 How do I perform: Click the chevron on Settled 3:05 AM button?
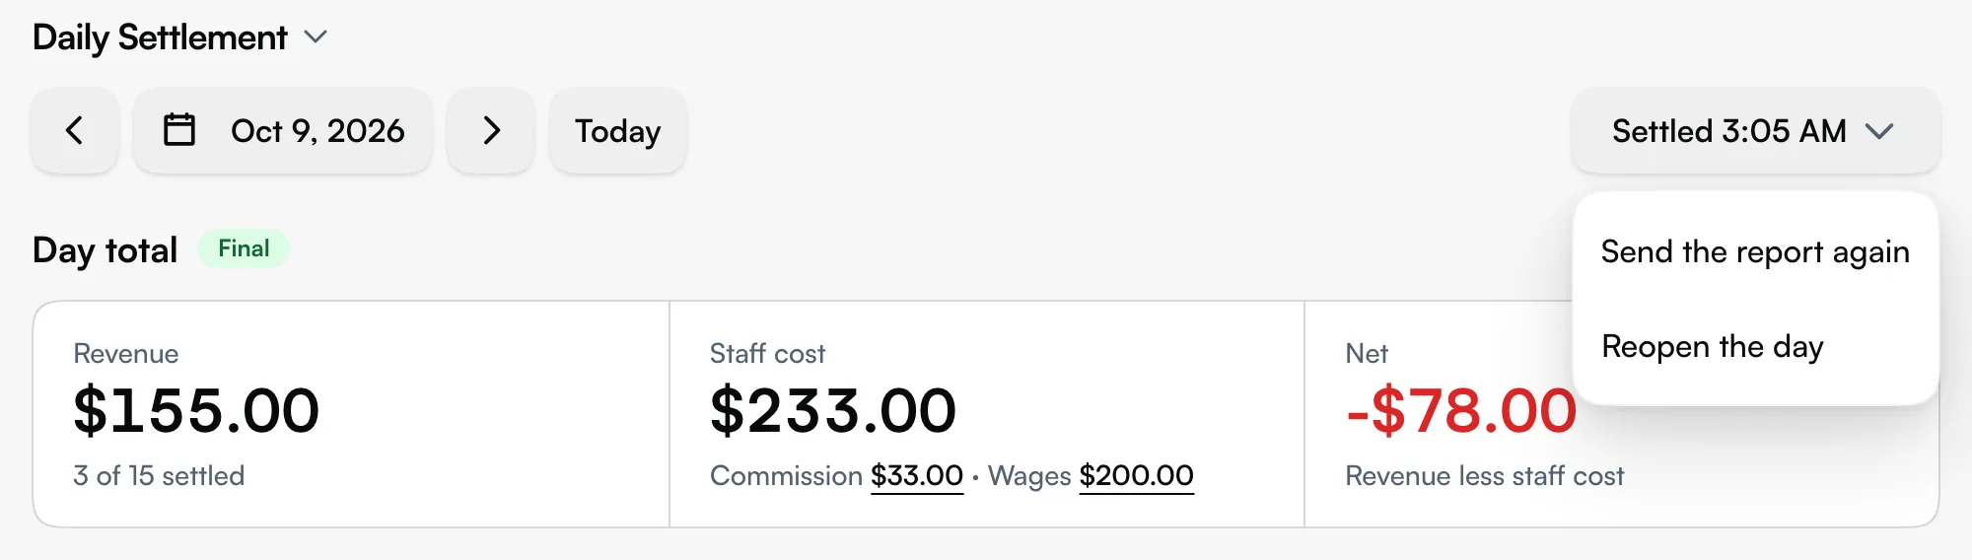(x=1880, y=131)
